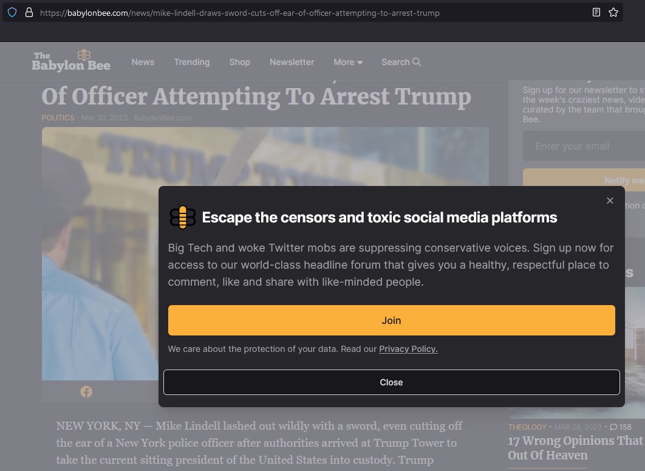
Task: Click the tracking protection shield icon
Action: 12,12
